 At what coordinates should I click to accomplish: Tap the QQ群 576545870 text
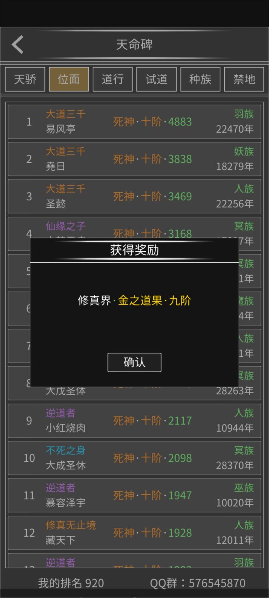coord(198,583)
